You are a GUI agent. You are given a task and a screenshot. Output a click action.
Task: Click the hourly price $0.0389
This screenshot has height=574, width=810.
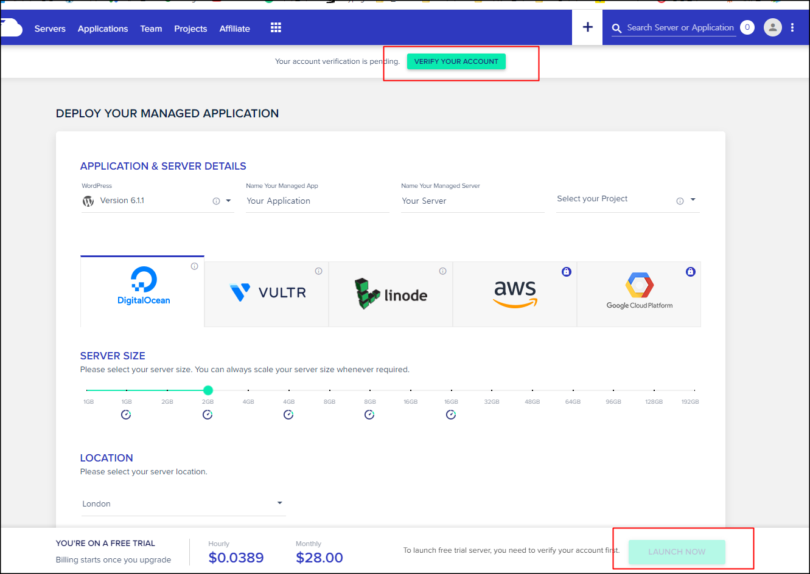(236, 558)
